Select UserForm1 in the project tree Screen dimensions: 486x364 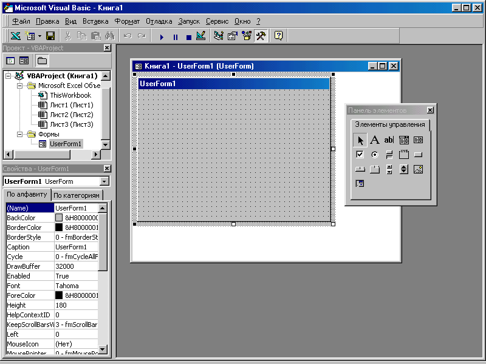(66, 144)
